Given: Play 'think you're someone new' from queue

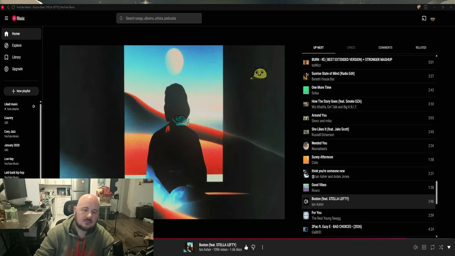Looking at the screenshot, I should point(368,174).
